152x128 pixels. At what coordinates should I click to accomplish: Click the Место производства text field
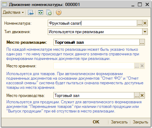[x=94, y=96]
